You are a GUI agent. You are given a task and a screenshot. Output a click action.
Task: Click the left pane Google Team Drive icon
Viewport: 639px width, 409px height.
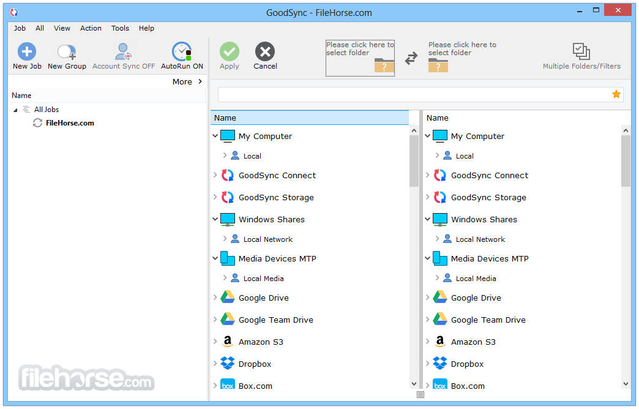(x=228, y=319)
